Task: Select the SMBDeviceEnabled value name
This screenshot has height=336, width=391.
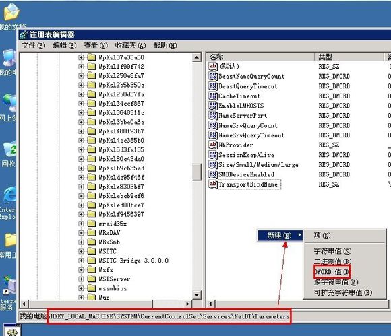Action: point(246,174)
